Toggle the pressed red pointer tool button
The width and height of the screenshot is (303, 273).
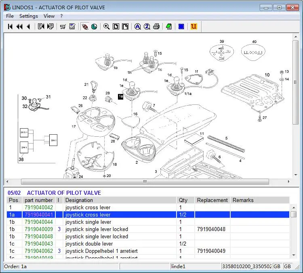point(85,27)
